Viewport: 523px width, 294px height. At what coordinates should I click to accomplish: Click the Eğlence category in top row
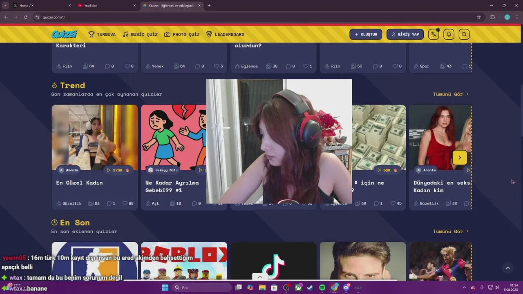pyautogui.click(x=246, y=66)
